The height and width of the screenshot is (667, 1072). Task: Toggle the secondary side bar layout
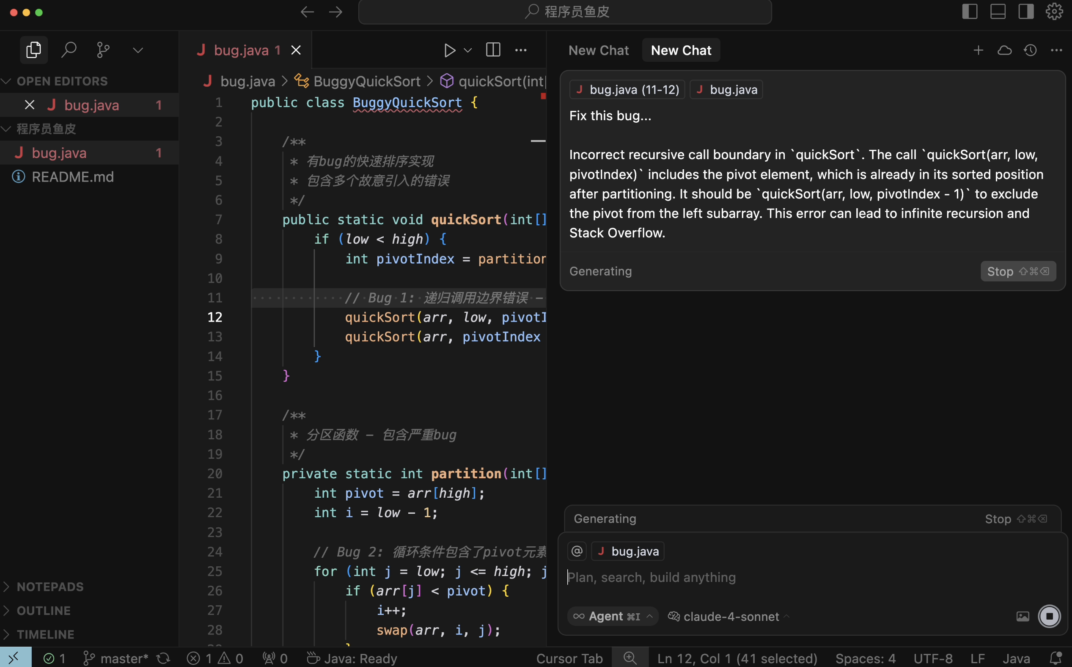click(1026, 11)
